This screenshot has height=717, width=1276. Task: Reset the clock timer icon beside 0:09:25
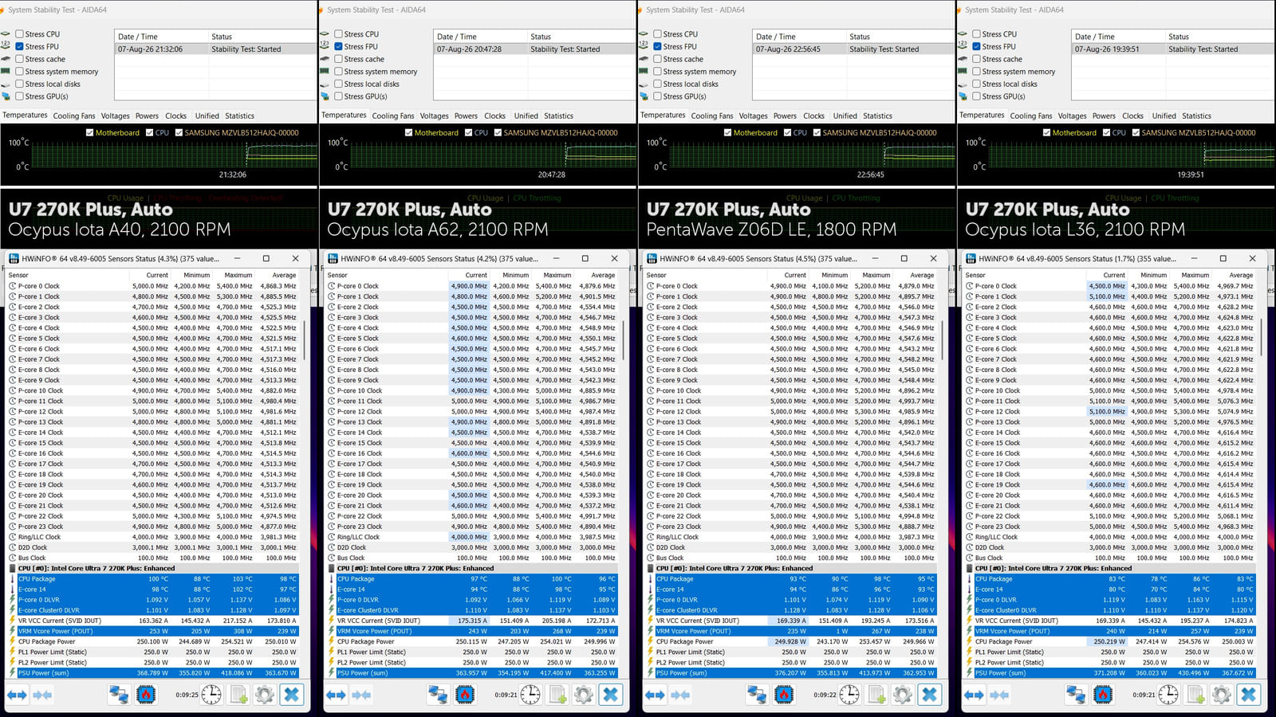point(211,695)
